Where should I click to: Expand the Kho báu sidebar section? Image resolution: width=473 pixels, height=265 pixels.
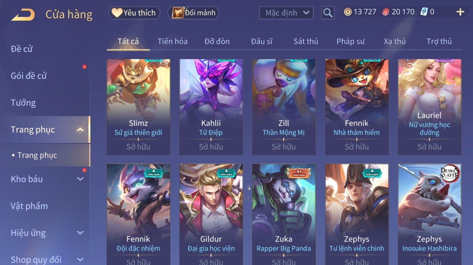80,179
